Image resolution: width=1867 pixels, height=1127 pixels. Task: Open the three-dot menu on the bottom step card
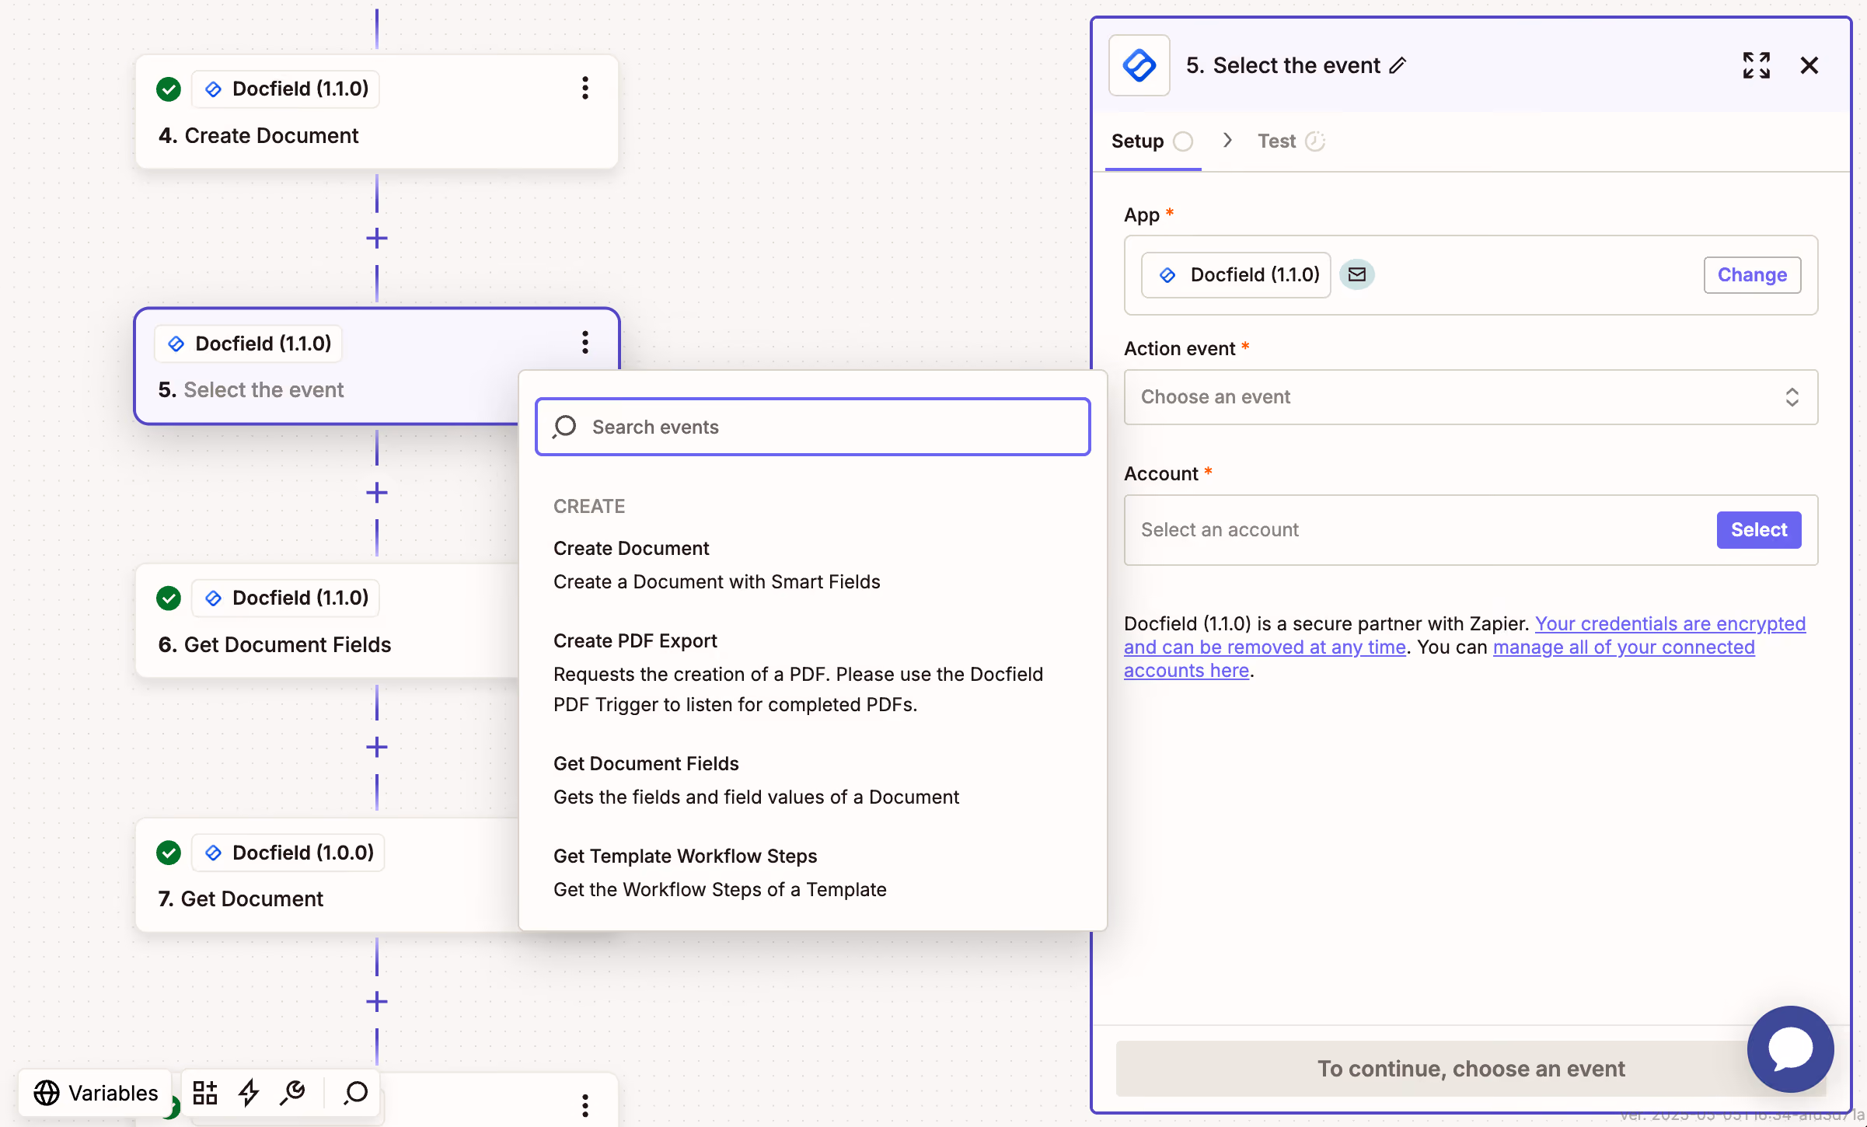pyautogui.click(x=585, y=1104)
